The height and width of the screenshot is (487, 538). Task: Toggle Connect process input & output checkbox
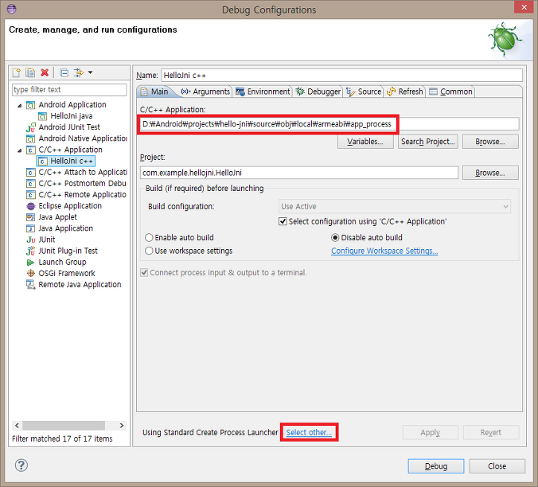coord(144,273)
